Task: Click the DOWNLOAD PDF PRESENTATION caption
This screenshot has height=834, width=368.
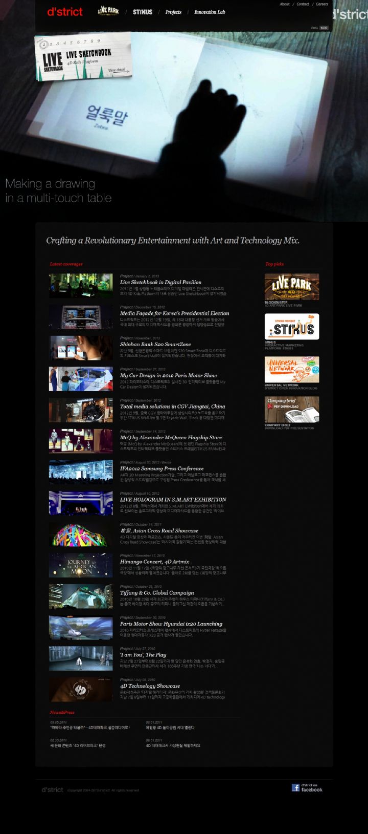Action: 289,429
